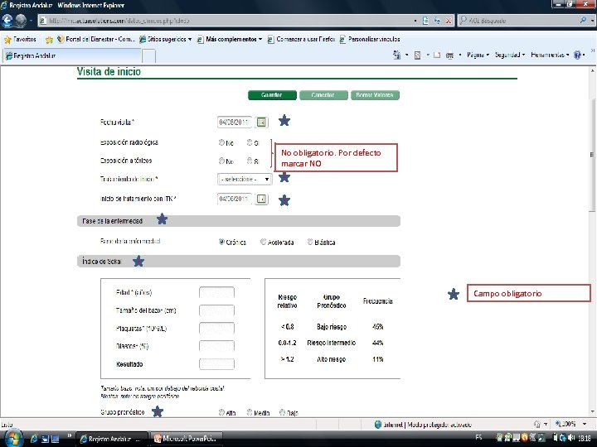Click the Cancelar button
Viewport: 597px width, 447px height.
coord(323,95)
